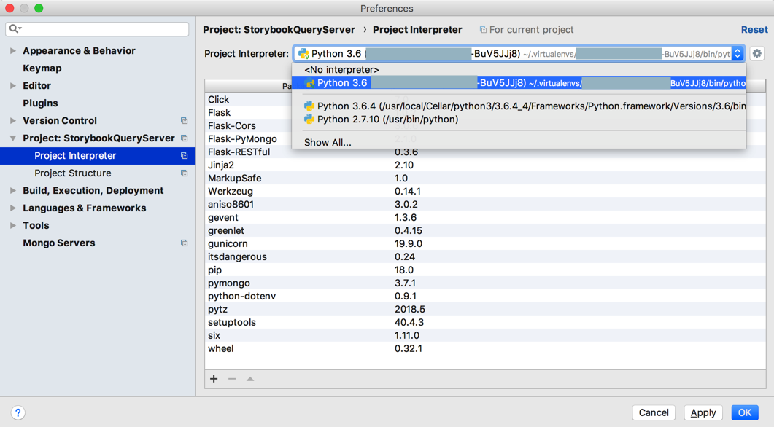Click project-level icon next to Mongo Servers
Image resolution: width=774 pixels, height=427 pixels.
(184, 243)
